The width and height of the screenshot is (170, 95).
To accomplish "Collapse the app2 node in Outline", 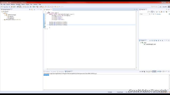I will [x=141, y=43].
